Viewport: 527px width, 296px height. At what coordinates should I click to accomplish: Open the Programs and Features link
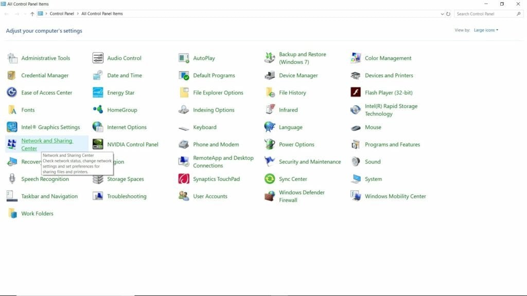tap(392, 144)
